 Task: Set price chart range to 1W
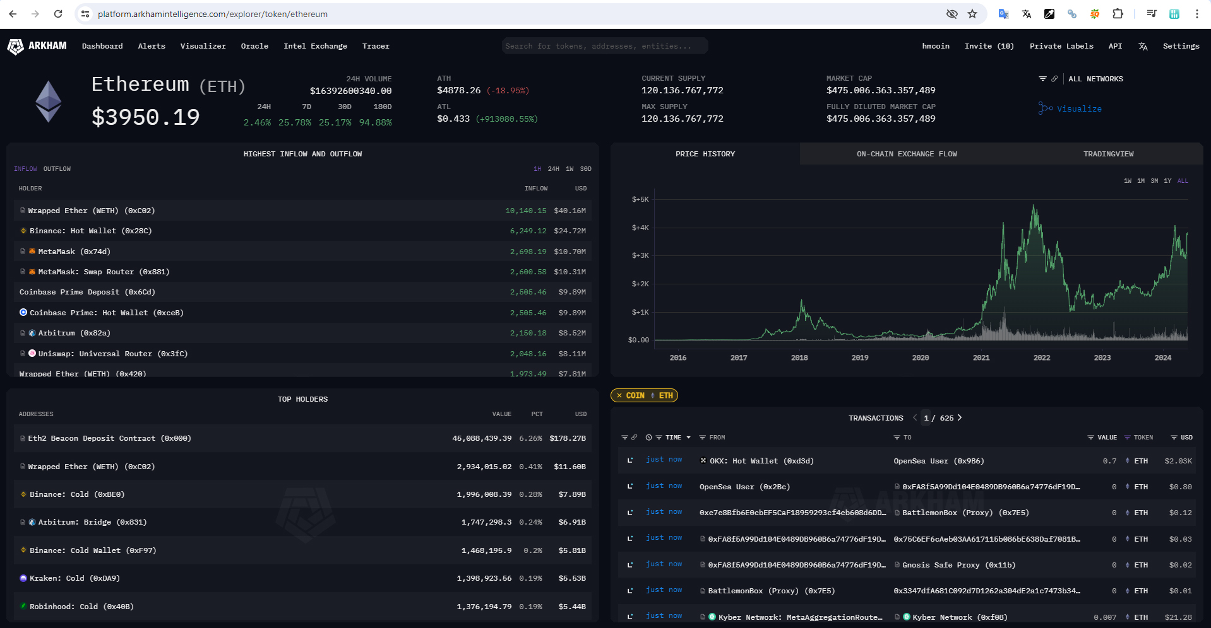tap(1128, 181)
